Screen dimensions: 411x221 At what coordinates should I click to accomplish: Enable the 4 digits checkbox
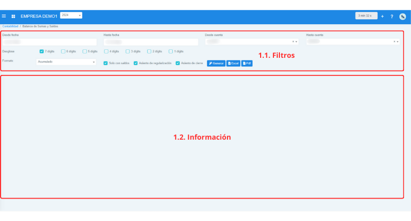pyautogui.click(x=106, y=51)
